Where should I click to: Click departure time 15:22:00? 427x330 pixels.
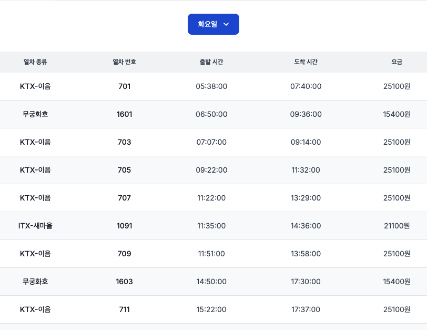click(211, 309)
